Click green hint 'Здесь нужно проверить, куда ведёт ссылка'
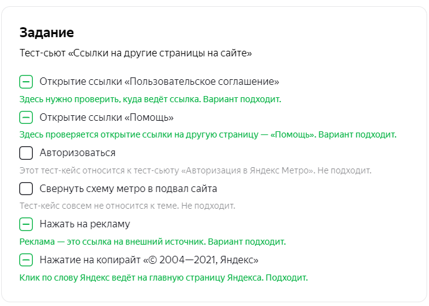429x306 pixels. 150,99
